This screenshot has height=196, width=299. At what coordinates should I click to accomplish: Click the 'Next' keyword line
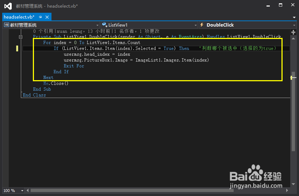[48, 78]
